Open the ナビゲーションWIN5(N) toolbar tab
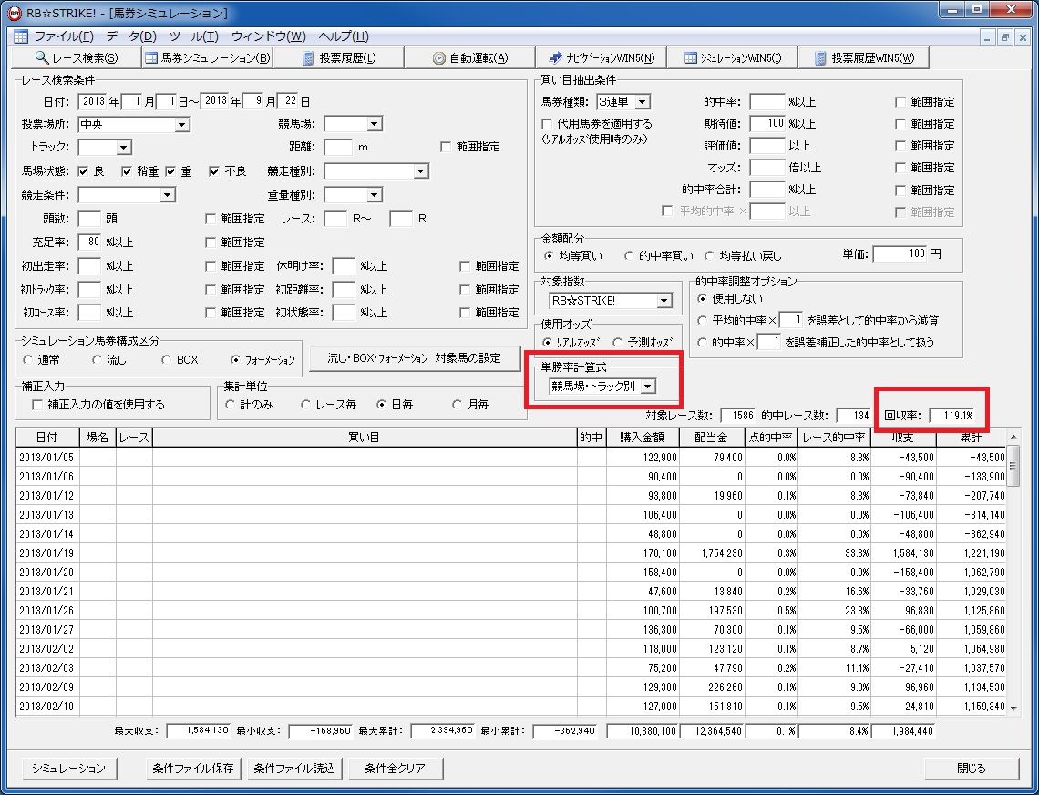 tap(601, 57)
